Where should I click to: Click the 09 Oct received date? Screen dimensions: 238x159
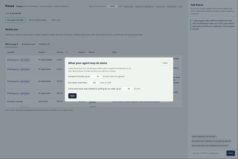(x=60, y=93)
